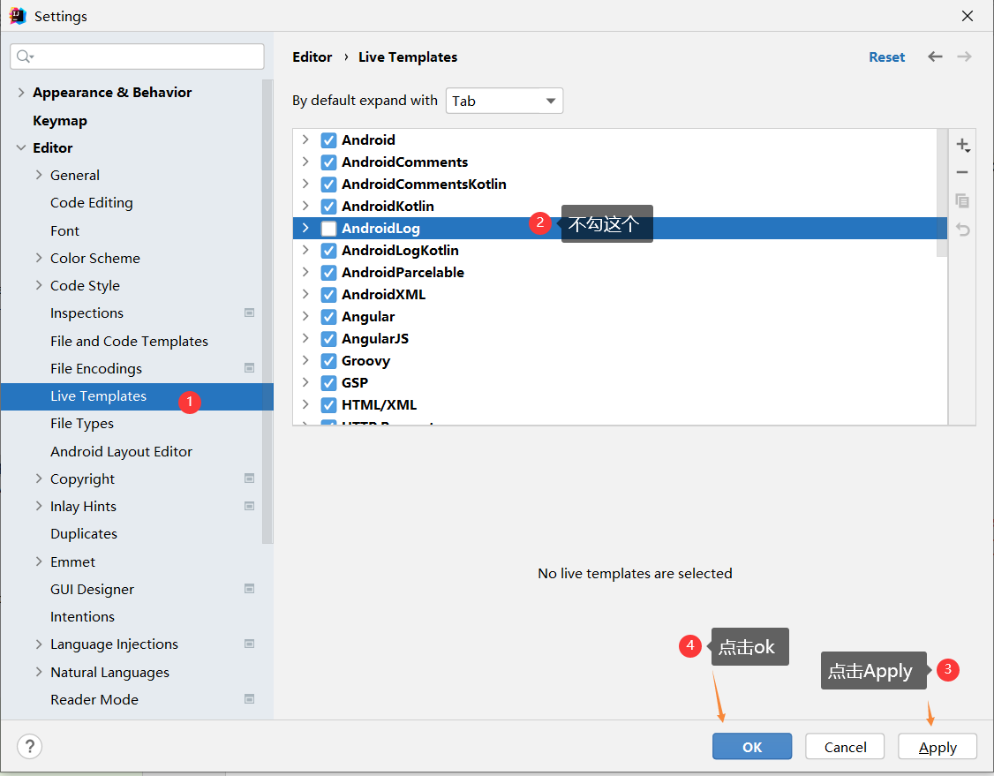Click the Restore deleted defaults undo icon

[963, 229]
